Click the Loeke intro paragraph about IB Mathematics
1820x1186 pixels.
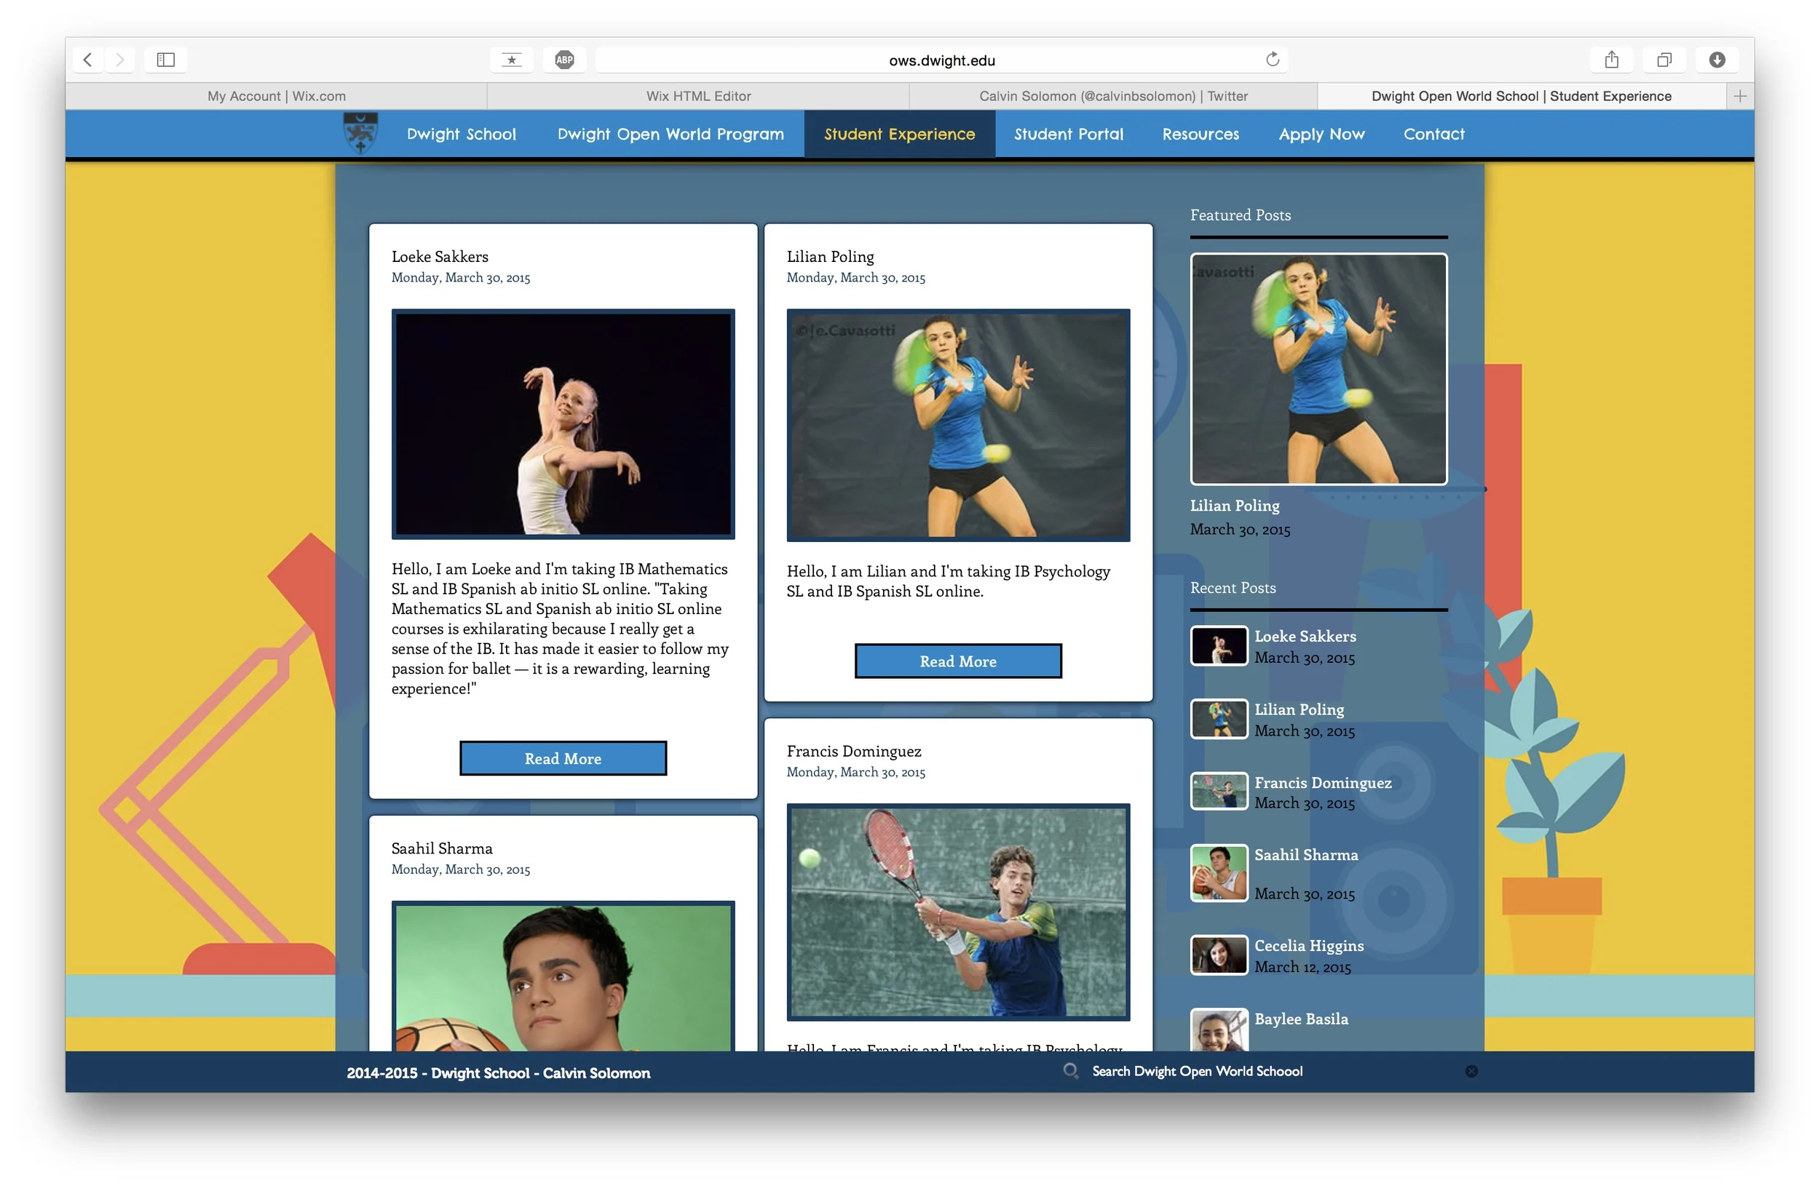(560, 628)
